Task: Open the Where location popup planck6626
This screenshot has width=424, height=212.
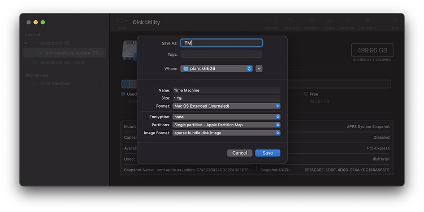Action: point(217,69)
